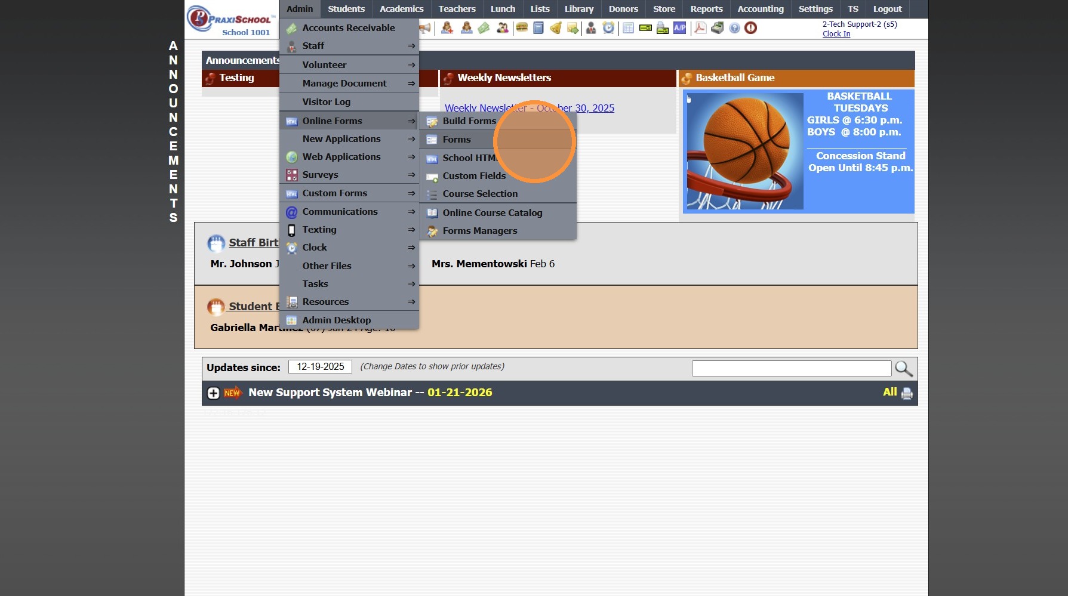Expand the New Support System Webinar update
Image resolution: width=1068 pixels, height=596 pixels.
pyautogui.click(x=213, y=393)
